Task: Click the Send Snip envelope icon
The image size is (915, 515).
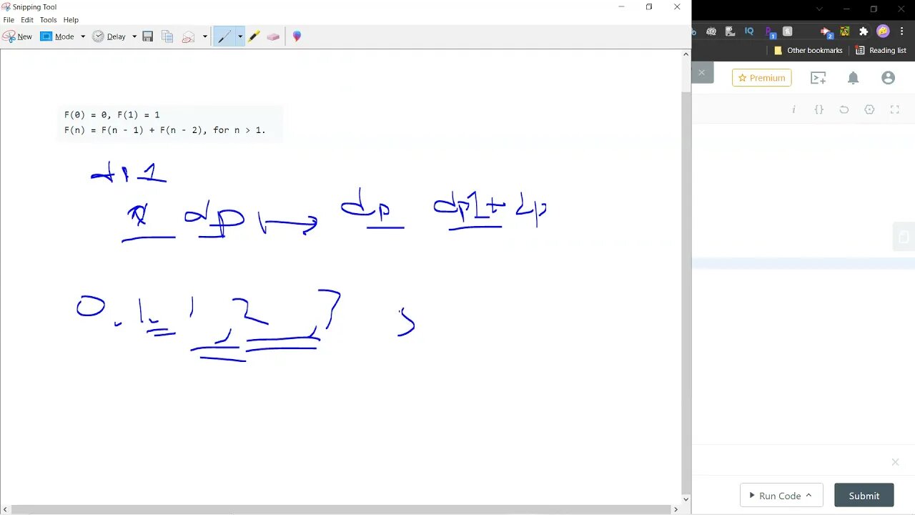Action: tap(188, 36)
